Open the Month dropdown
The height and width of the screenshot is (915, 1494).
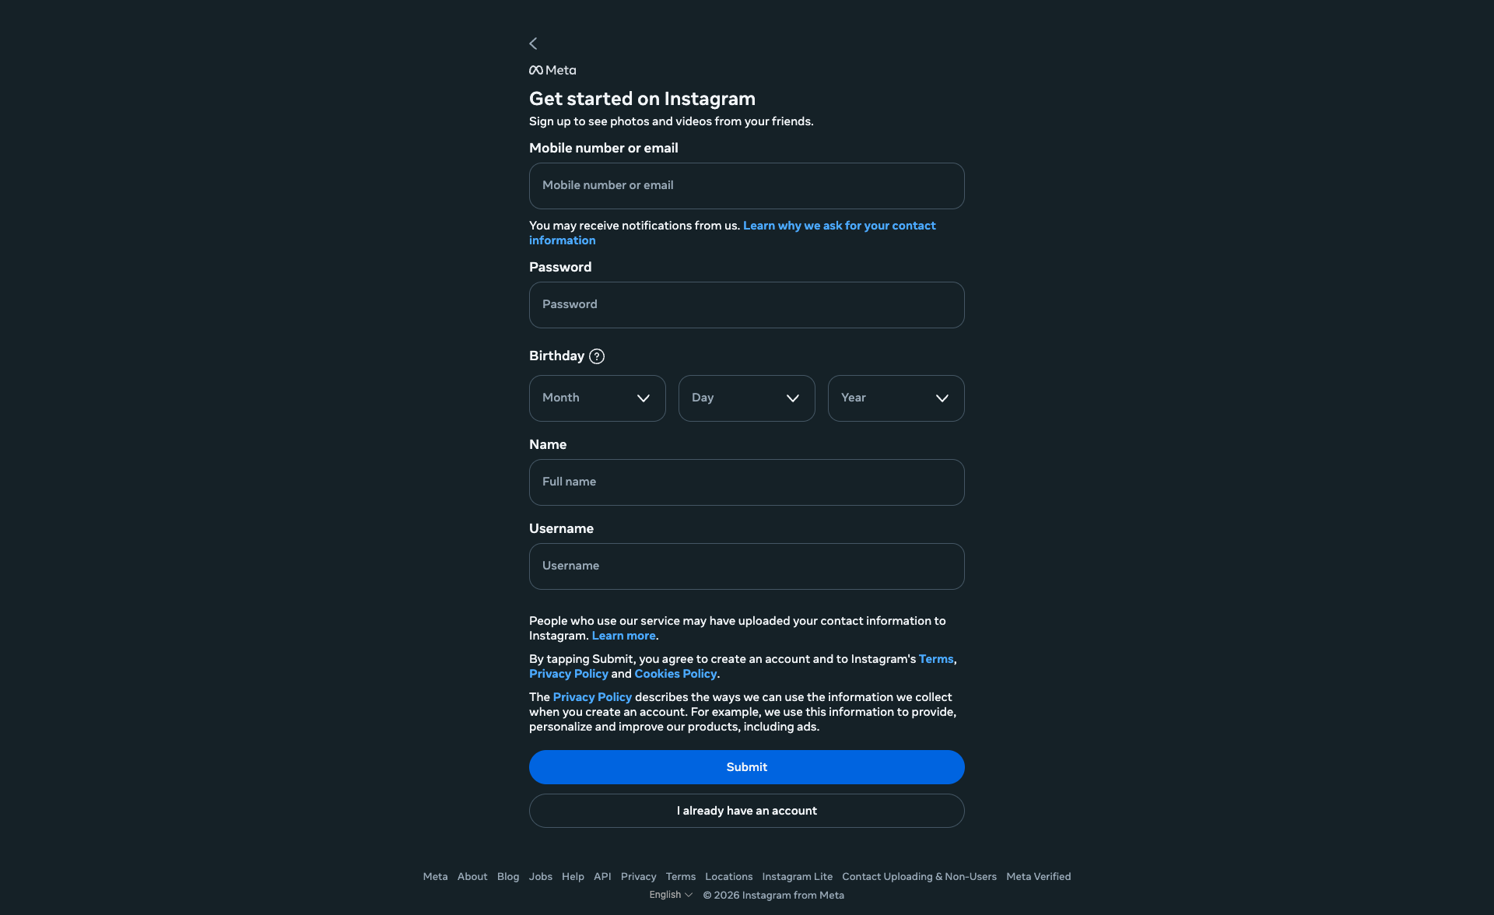[x=597, y=398]
